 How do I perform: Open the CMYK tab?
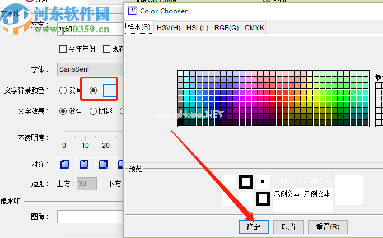[255, 27]
